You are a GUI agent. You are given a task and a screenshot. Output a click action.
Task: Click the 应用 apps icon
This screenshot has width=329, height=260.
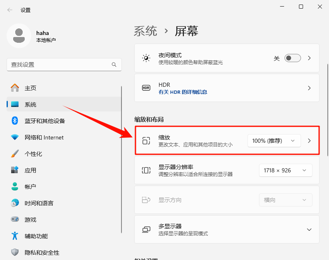coord(15,170)
